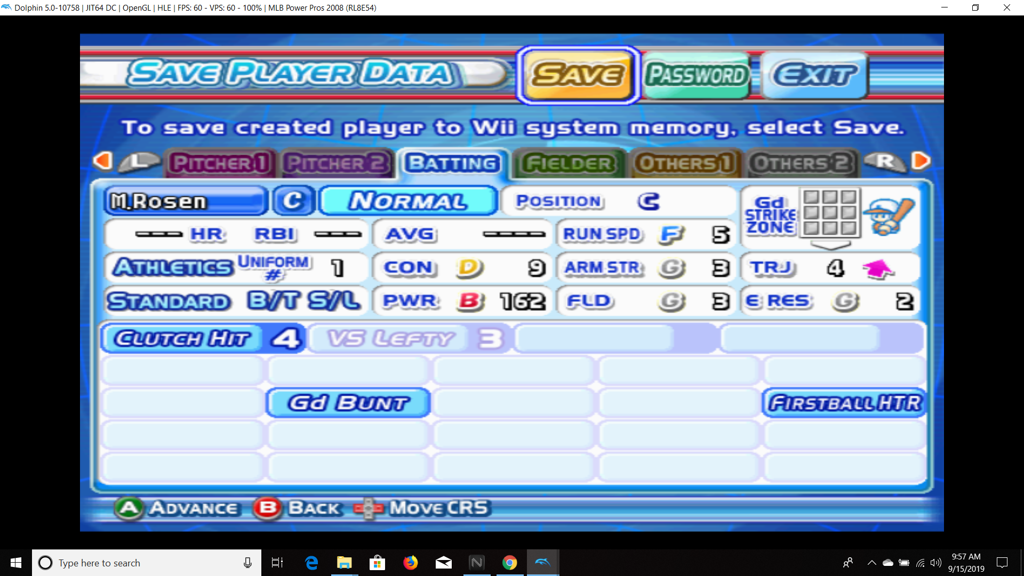Viewport: 1024px width, 576px height.
Task: Click the right orange arrow
Action: tap(921, 161)
